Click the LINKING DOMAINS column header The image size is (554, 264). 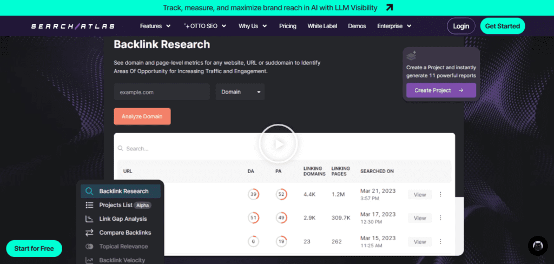(x=314, y=171)
